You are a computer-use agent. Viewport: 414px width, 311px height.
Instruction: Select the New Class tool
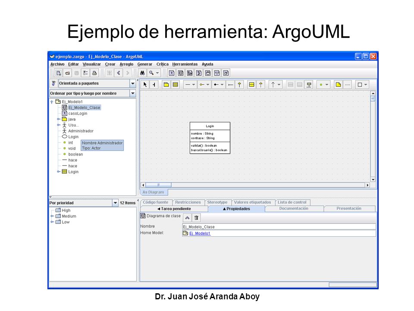[176, 85]
